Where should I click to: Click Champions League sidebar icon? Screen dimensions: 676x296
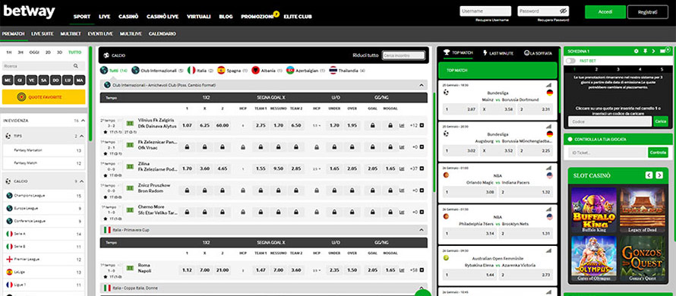click(x=9, y=196)
